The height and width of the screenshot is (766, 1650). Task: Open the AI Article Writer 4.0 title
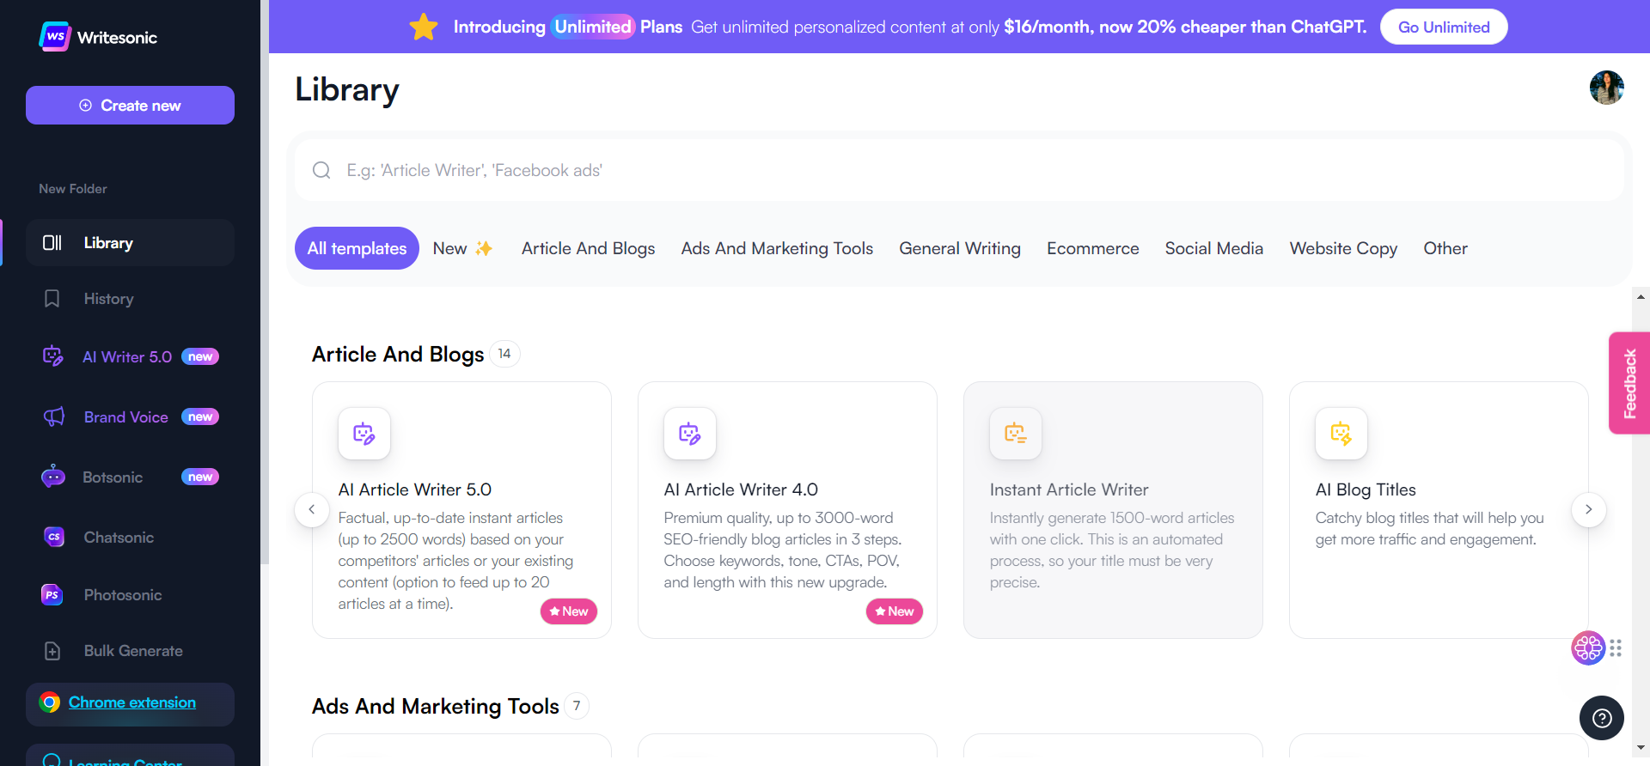pos(741,489)
